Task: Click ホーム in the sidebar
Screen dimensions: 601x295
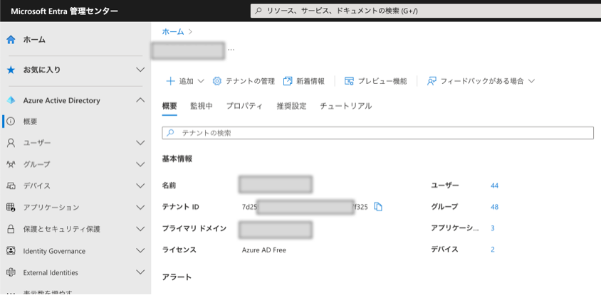Action: tap(34, 39)
